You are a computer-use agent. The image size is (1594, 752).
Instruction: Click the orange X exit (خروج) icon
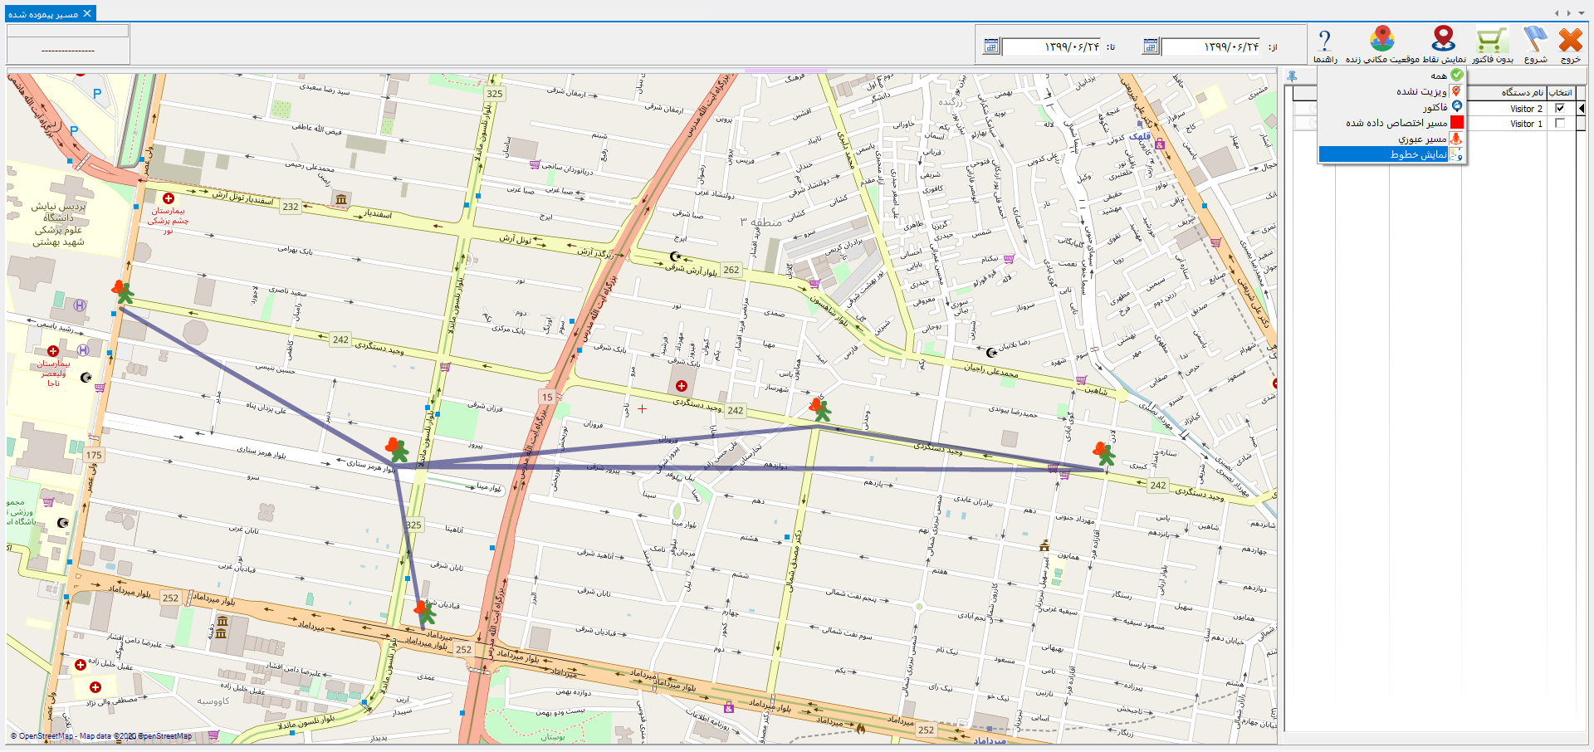(1570, 41)
